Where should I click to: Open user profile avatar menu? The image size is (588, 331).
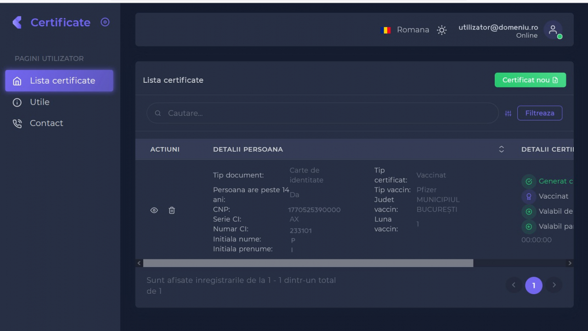point(553,30)
